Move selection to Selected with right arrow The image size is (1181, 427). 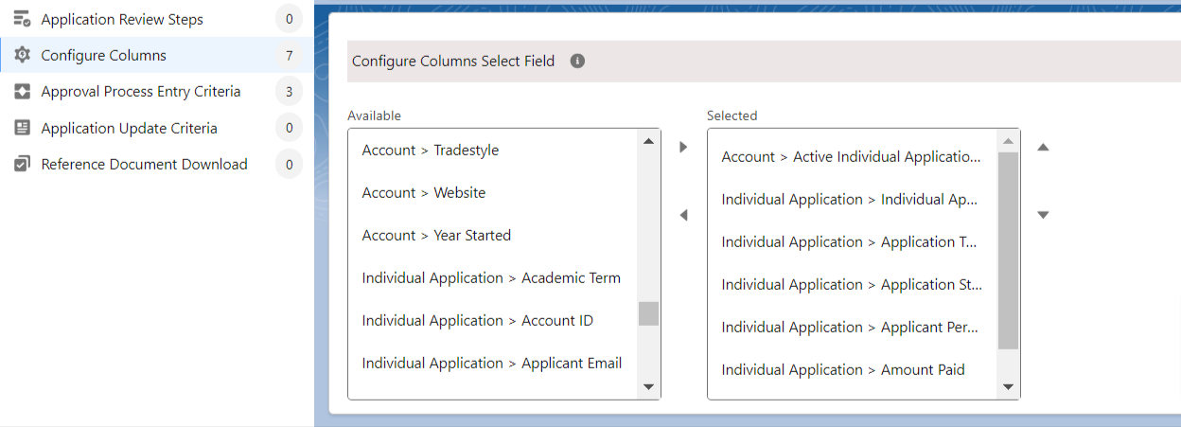[684, 148]
